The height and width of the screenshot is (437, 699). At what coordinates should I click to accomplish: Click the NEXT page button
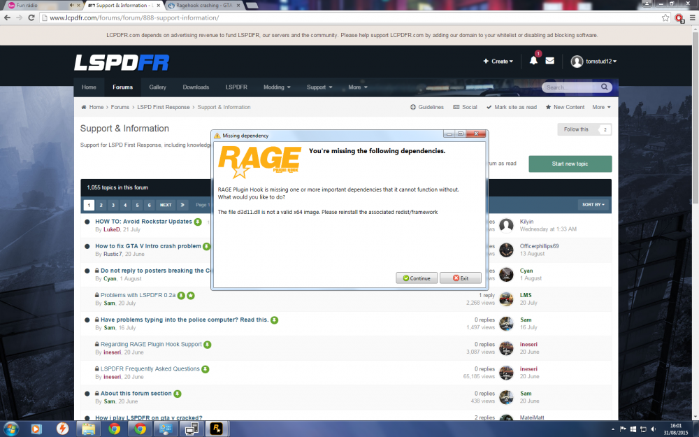166,205
